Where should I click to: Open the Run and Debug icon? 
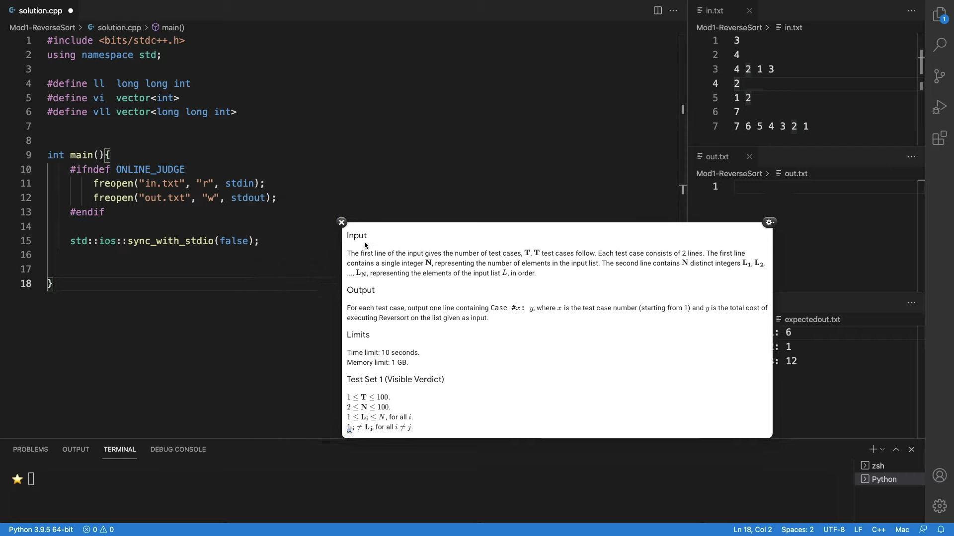coord(939,107)
